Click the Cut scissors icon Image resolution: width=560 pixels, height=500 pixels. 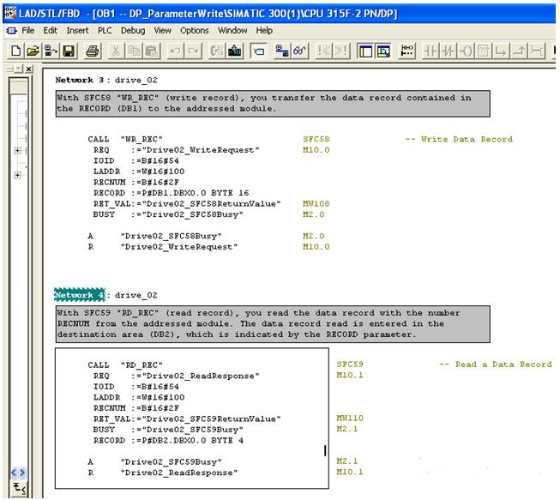click(116, 51)
